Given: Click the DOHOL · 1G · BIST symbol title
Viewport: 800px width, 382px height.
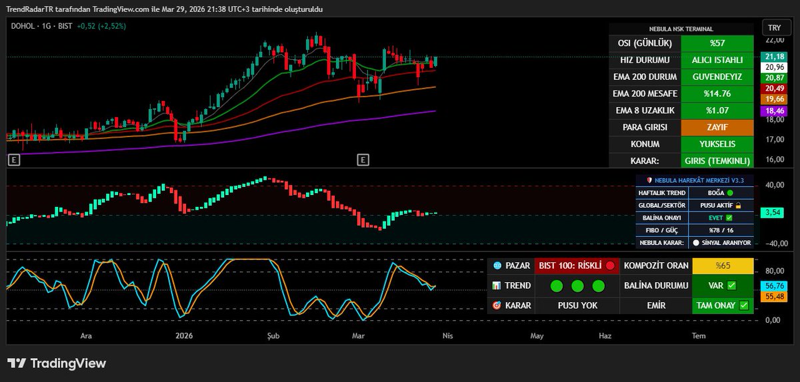Looking at the screenshot, I should click(42, 26).
